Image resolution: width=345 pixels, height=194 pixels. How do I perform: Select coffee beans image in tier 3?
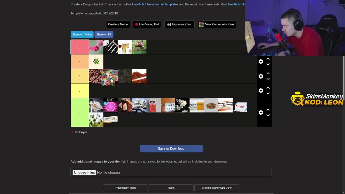coord(95,76)
